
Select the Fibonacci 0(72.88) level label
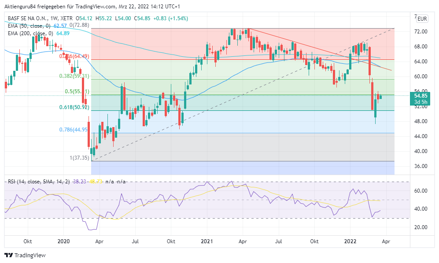pos(79,25)
